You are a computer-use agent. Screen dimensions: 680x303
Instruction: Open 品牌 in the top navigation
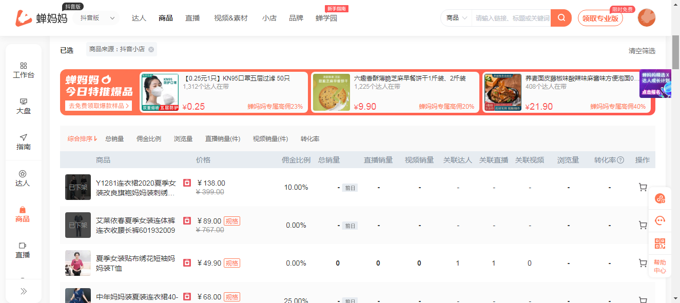pyautogui.click(x=296, y=18)
